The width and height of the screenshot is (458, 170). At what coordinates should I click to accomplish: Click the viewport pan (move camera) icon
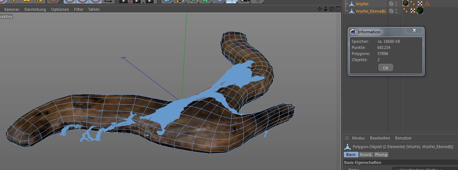pyautogui.click(x=320, y=9)
